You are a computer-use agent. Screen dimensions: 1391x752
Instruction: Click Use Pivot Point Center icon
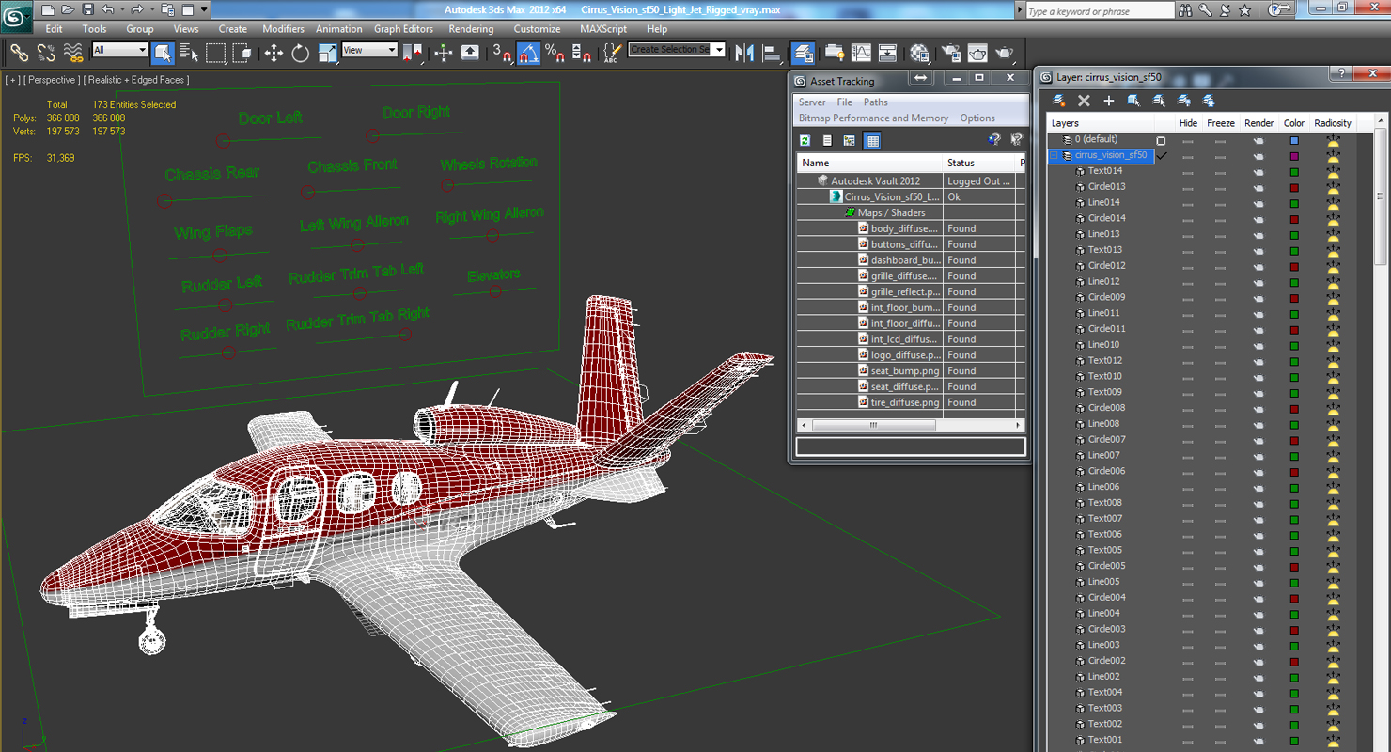(x=414, y=53)
